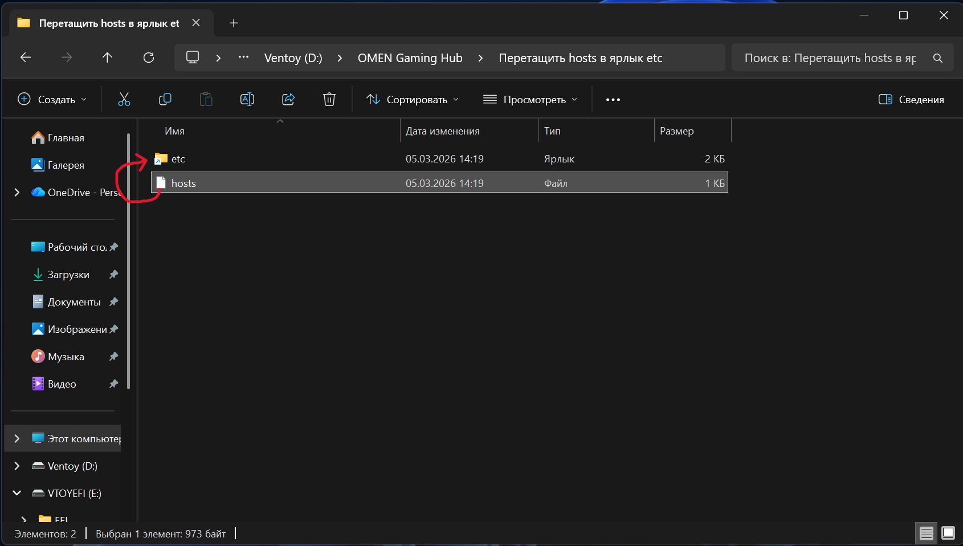Open a new tab with plus button
The image size is (963, 546).
[x=234, y=23]
